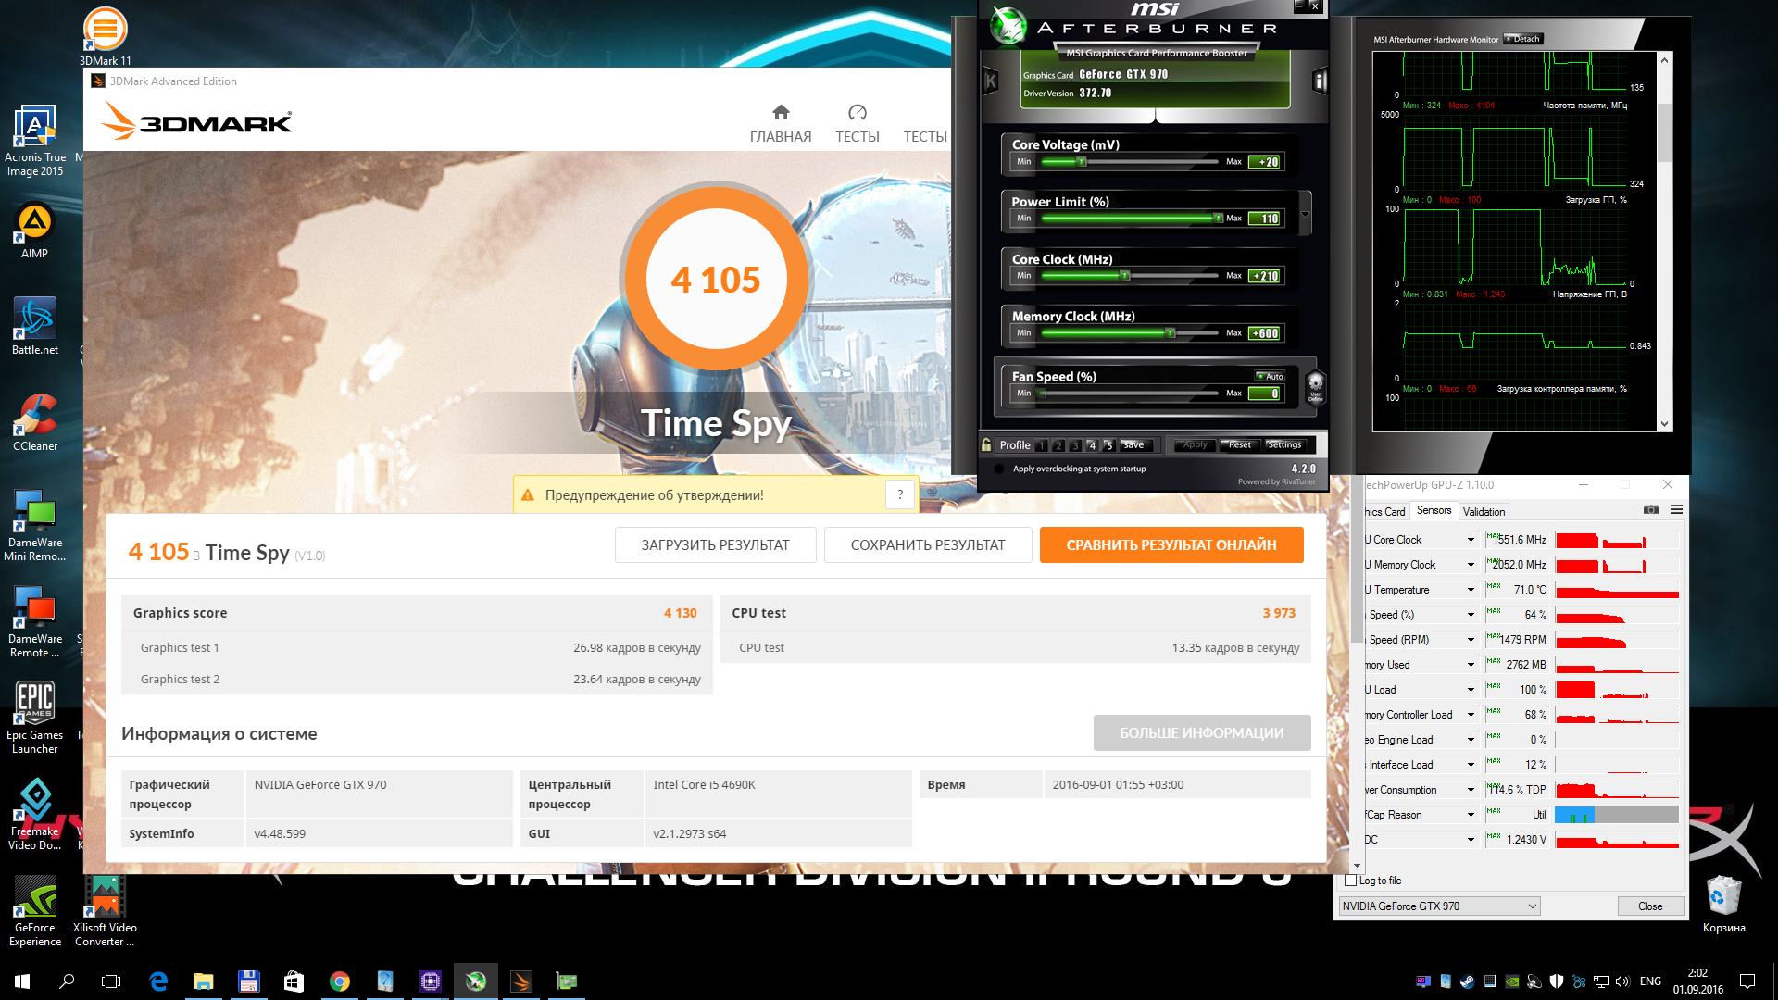Expand the Power Limit link arrow
Screen dimensions: 1778x1000
pos(1305,214)
